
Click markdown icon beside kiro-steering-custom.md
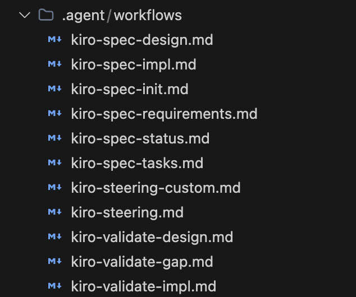pos(54,188)
